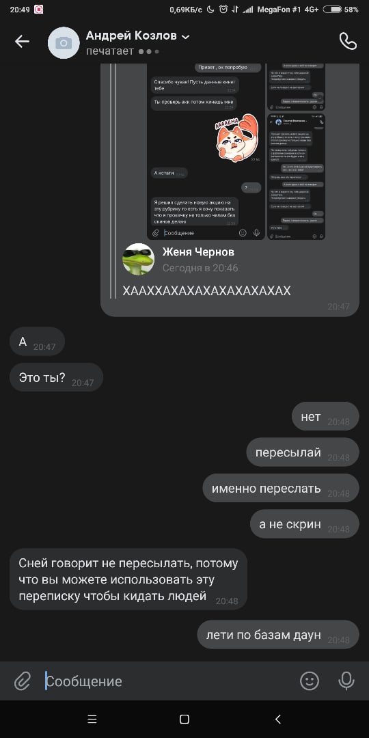Start a voice call with the phone icon

pyautogui.click(x=348, y=42)
